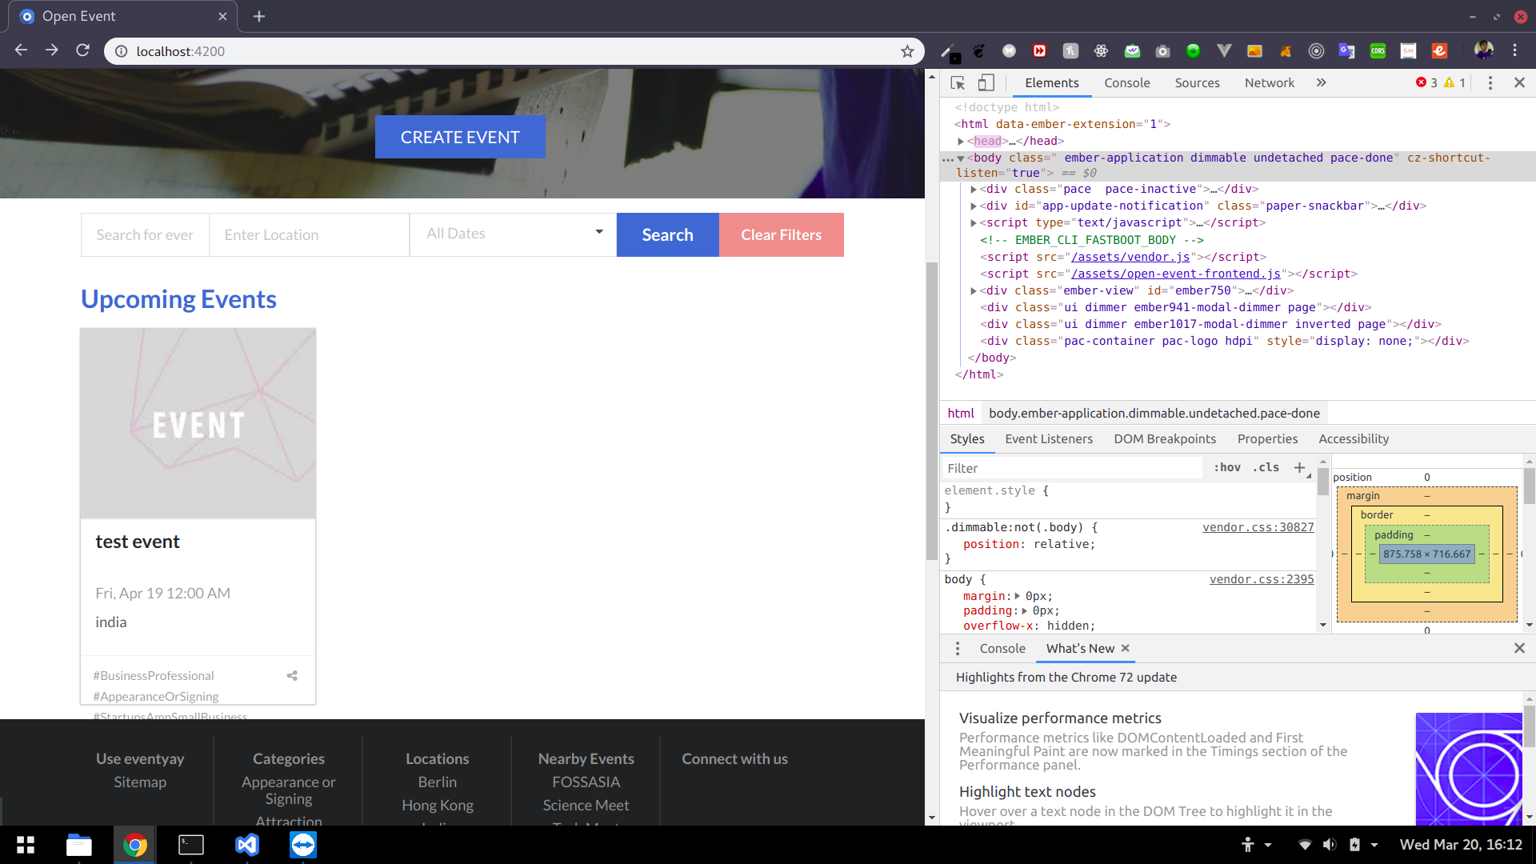
Task: Collapse the body element node
Action: pyautogui.click(x=961, y=158)
